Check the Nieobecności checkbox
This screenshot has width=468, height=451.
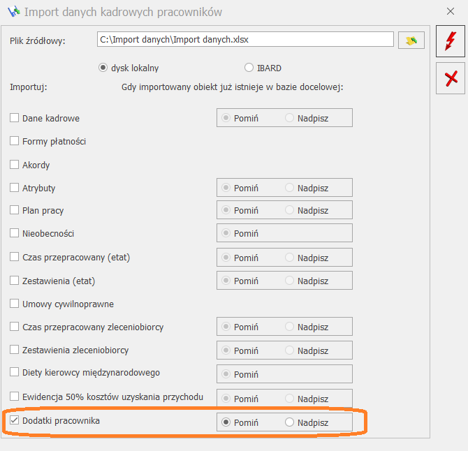15,233
